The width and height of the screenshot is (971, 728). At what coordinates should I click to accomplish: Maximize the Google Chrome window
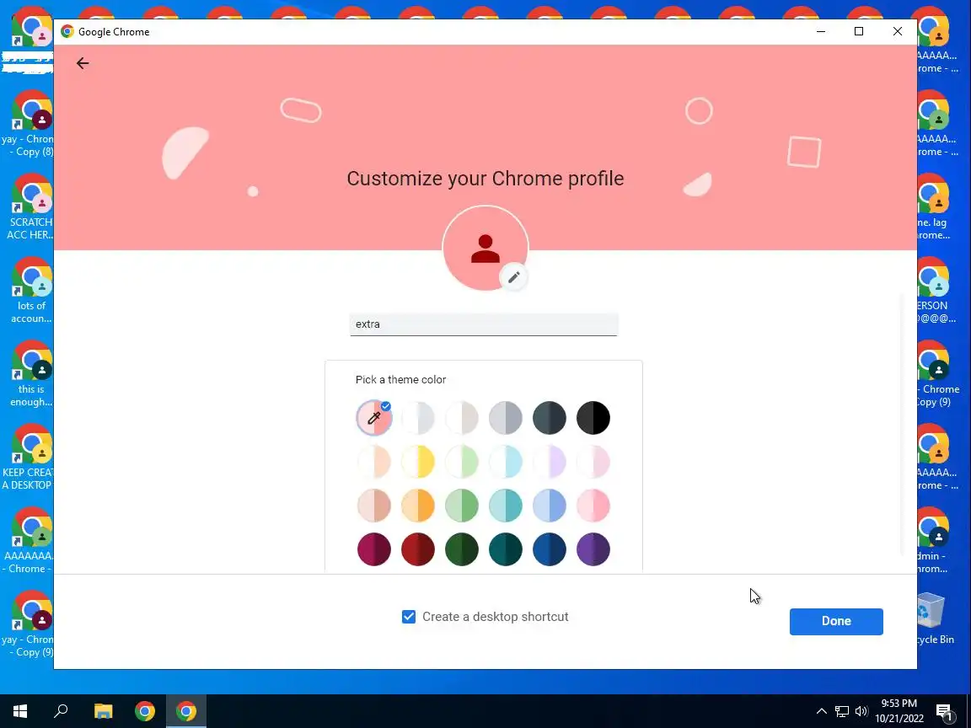(x=859, y=31)
